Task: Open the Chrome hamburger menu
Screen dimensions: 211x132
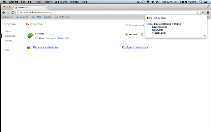Action: pos(208,13)
